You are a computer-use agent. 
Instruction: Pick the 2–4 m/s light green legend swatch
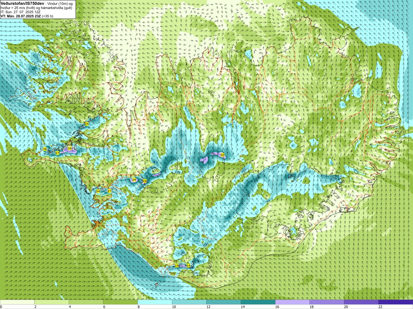[52, 302]
